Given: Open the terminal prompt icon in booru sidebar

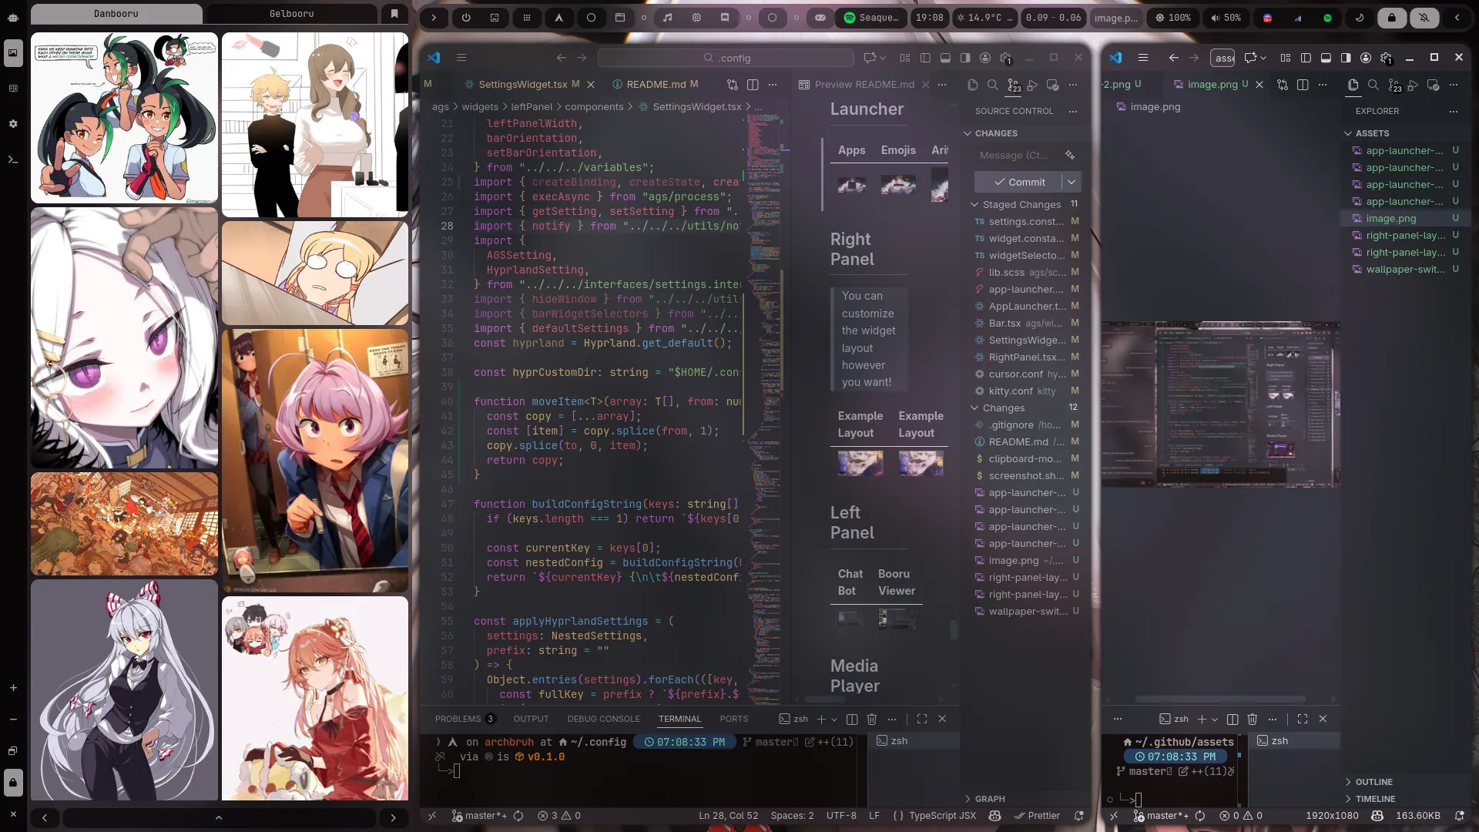Looking at the screenshot, I should coord(13,159).
